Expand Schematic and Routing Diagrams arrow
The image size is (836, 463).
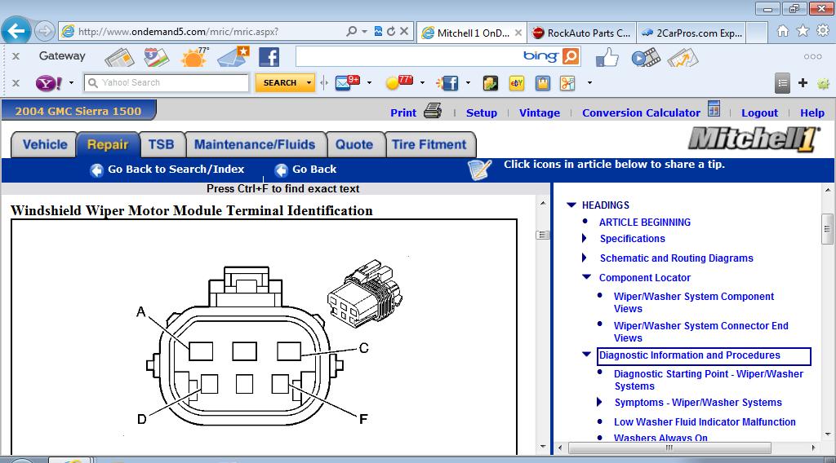[585, 258]
